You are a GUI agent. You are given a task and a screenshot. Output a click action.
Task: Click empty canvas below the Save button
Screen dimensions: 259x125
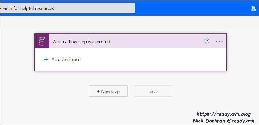pyautogui.click(x=153, y=110)
